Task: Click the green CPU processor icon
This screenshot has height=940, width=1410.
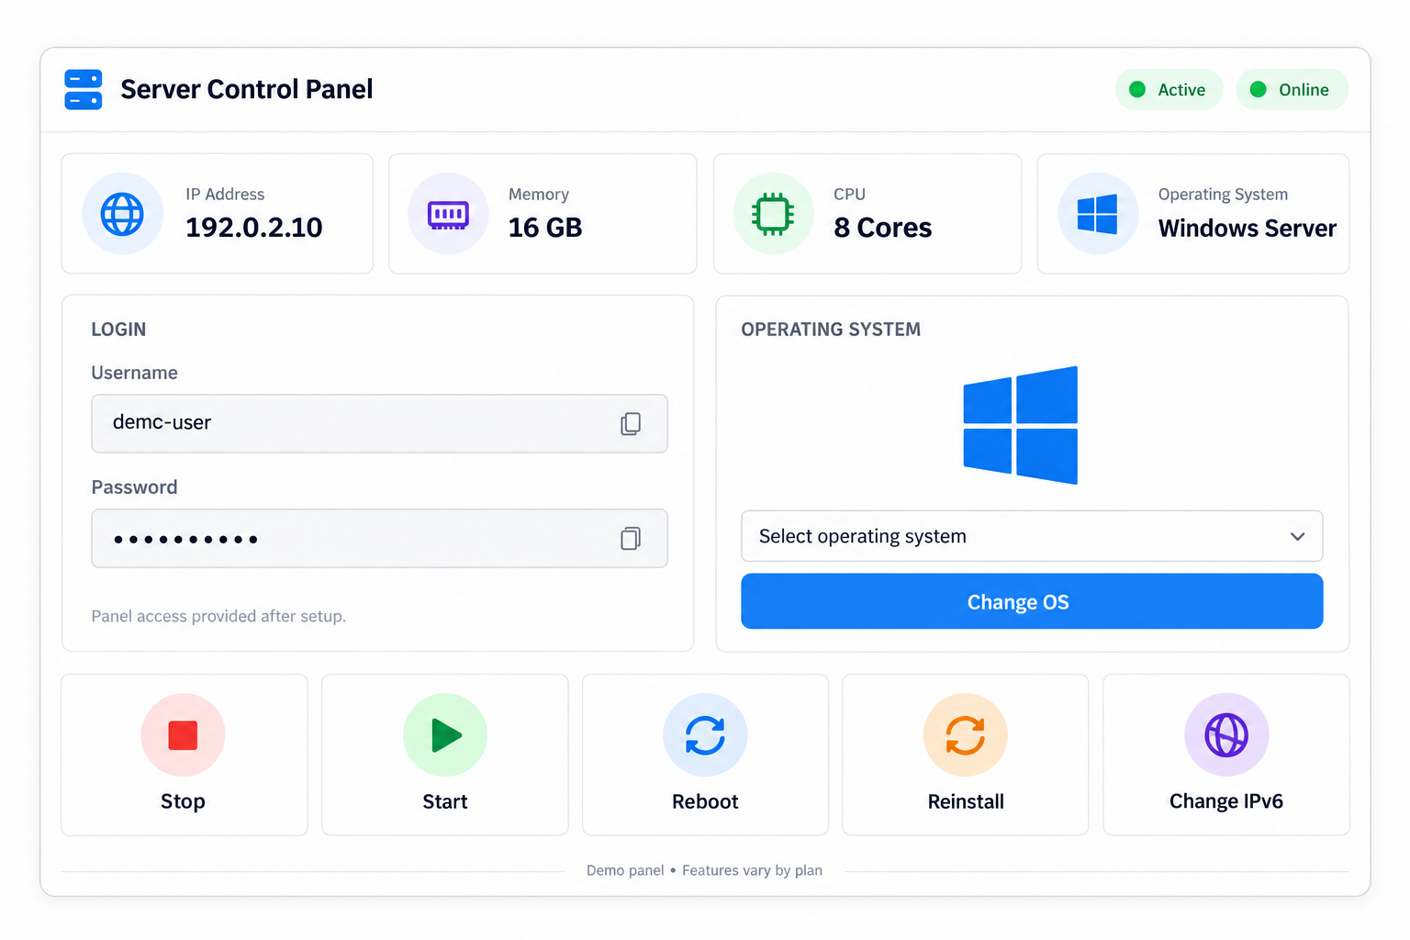Action: pos(773,214)
